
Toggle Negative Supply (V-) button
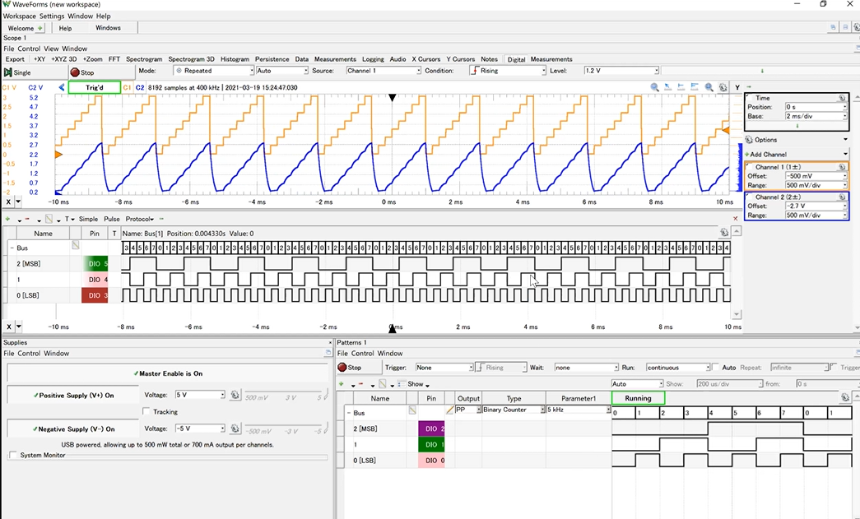click(73, 429)
